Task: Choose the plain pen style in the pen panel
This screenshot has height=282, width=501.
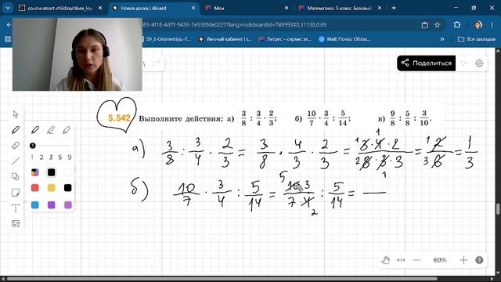Action: coord(35,130)
